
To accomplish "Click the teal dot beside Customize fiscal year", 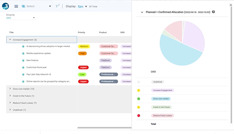I will click(x=23, y=67).
